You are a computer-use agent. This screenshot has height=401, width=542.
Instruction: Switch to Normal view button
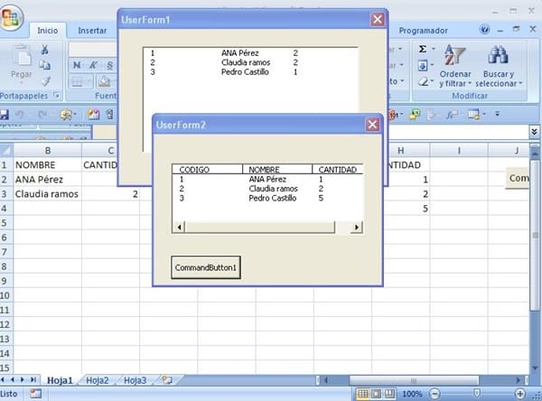[x=362, y=394]
